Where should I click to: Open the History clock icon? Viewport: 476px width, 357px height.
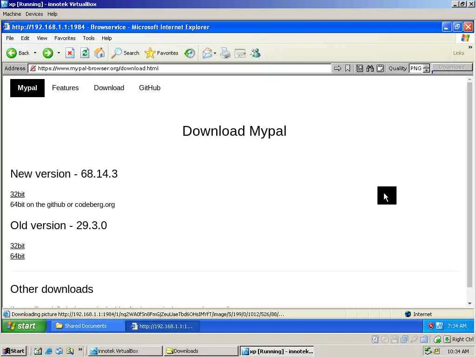pyautogui.click(x=190, y=53)
